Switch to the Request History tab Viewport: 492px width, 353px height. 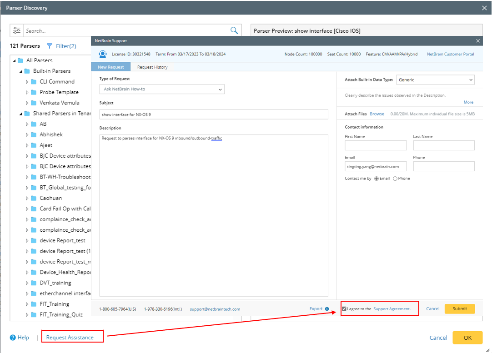tap(152, 67)
